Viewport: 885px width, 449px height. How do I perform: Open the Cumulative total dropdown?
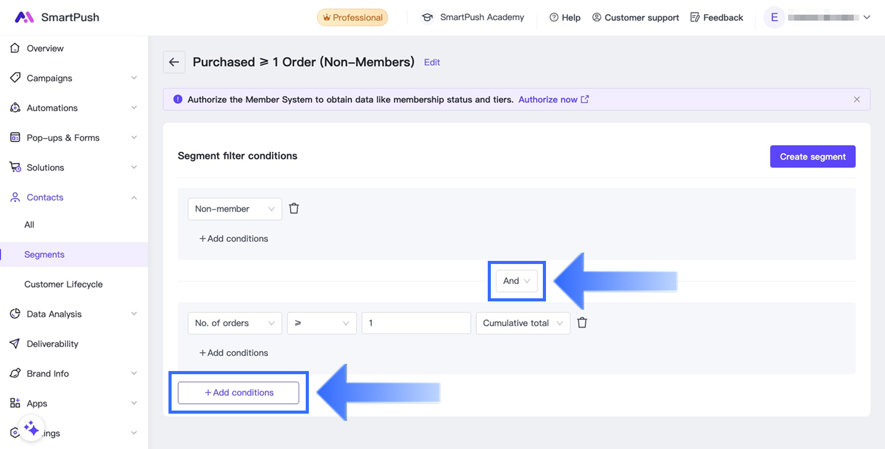(x=523, y=323)
